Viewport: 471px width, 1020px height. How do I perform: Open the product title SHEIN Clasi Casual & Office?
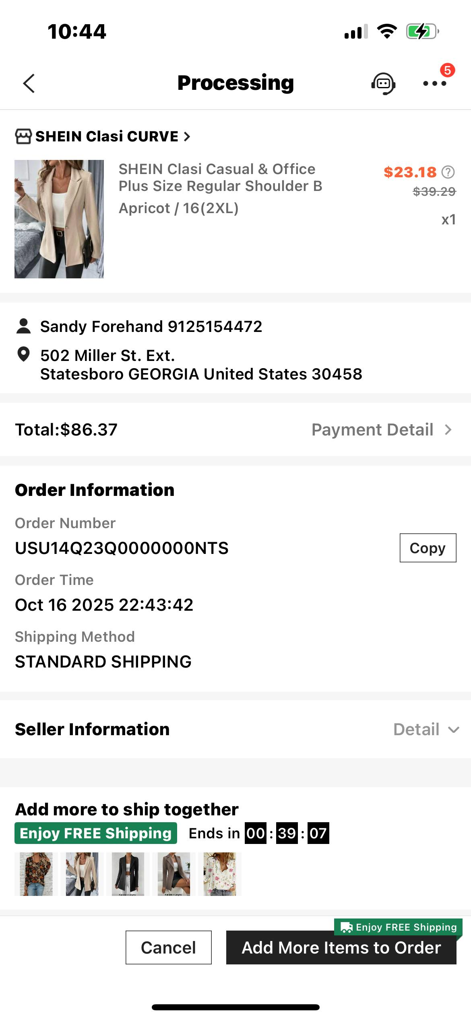(x=220, y=177)
